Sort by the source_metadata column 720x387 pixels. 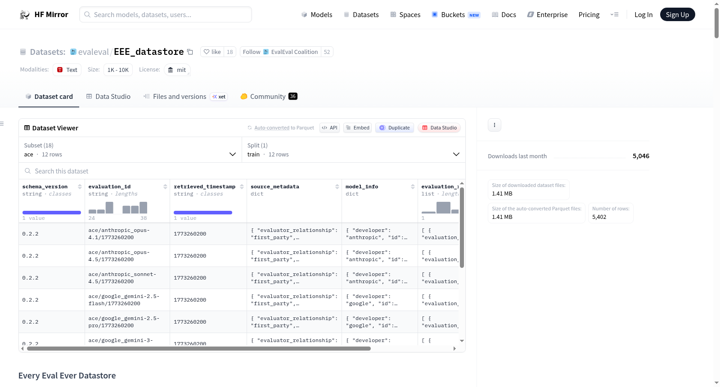click(337, 187)
